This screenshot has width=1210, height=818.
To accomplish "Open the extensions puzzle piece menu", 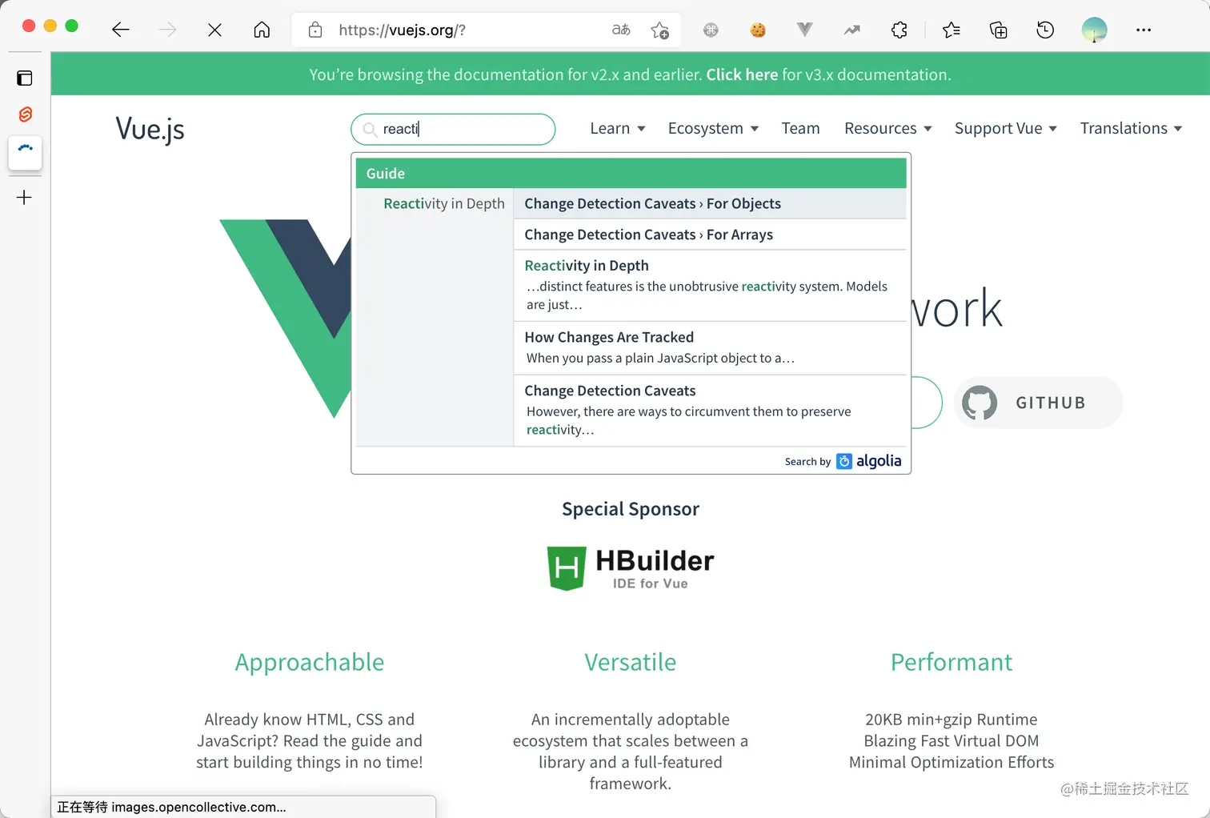I will point(899,30).
